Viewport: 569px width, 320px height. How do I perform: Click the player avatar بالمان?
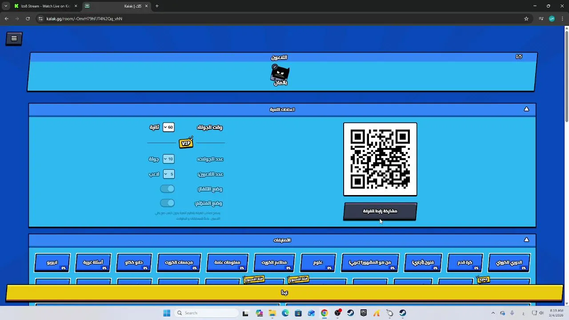280,75
